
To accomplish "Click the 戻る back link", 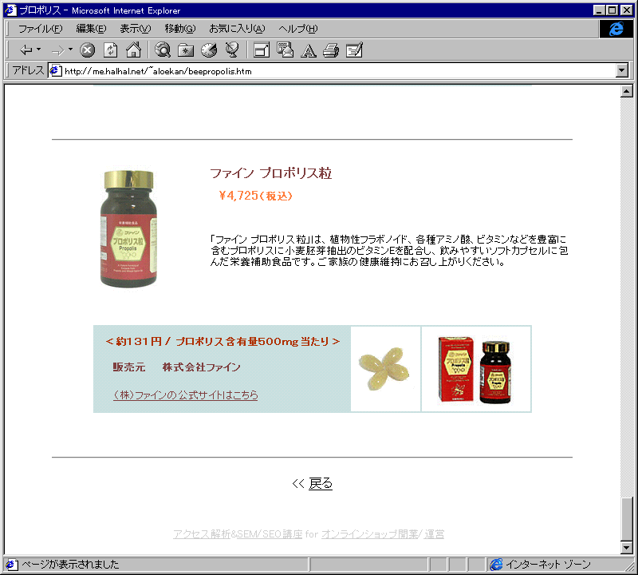I will 321,483.
